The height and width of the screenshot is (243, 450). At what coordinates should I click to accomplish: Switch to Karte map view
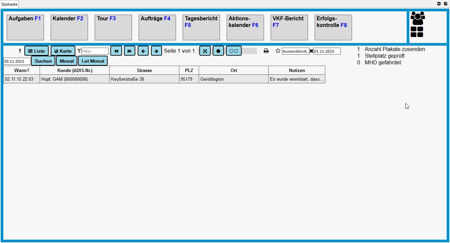pyautogui.click(x=63, y=51)
